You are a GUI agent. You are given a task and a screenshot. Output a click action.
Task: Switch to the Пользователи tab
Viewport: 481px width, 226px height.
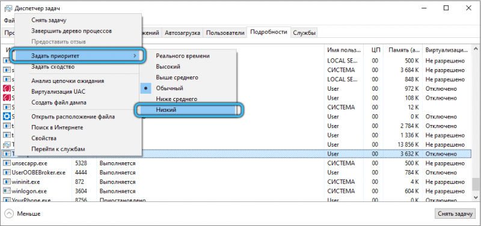tap(225, 32)
